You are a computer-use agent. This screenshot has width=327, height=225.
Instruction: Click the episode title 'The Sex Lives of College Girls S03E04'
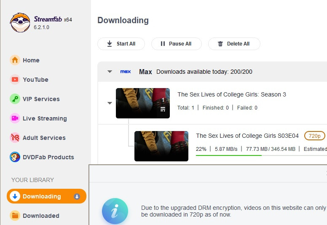click(247, 136)
